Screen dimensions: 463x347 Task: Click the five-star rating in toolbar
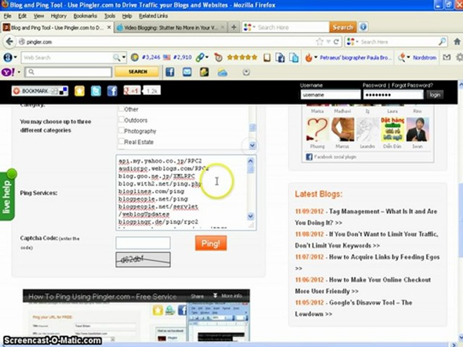point(242,57)
